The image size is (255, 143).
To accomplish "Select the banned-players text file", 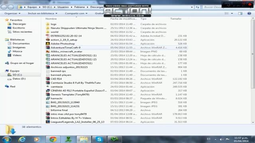I will (x=61, y=75).
